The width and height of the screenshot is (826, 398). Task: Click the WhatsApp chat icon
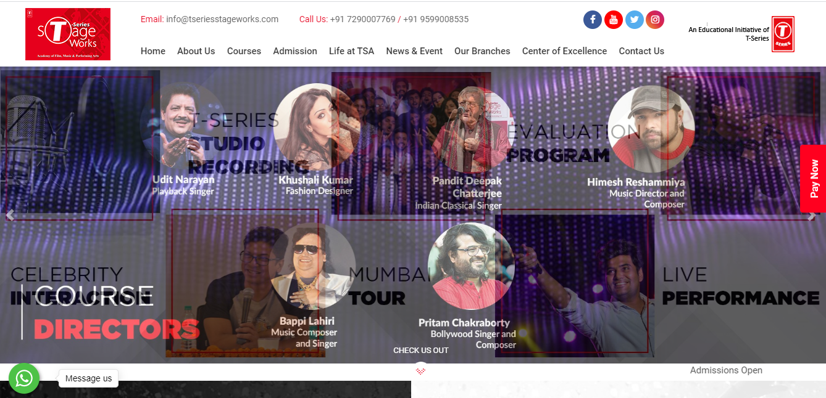(24, 378)
